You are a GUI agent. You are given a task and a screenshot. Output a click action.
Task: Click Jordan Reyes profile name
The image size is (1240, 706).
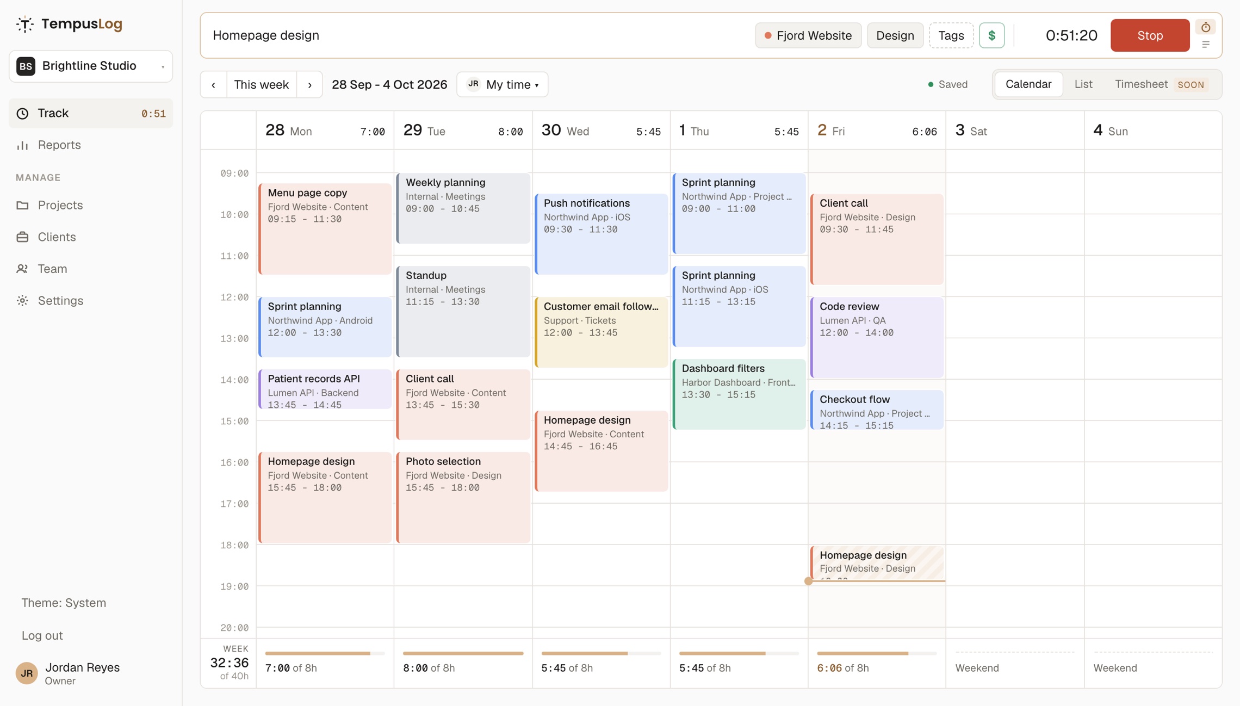pos(82,667)
